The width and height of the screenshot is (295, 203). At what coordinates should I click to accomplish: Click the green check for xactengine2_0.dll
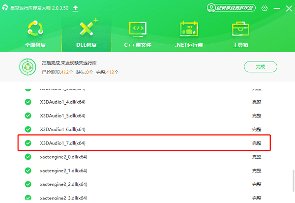(x=28, y=157)
